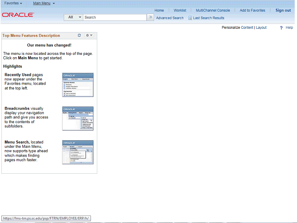The width and height of the screenshot is (297, 223).
Task: Click Add to Favorites
Action: (x=252, y=10)
